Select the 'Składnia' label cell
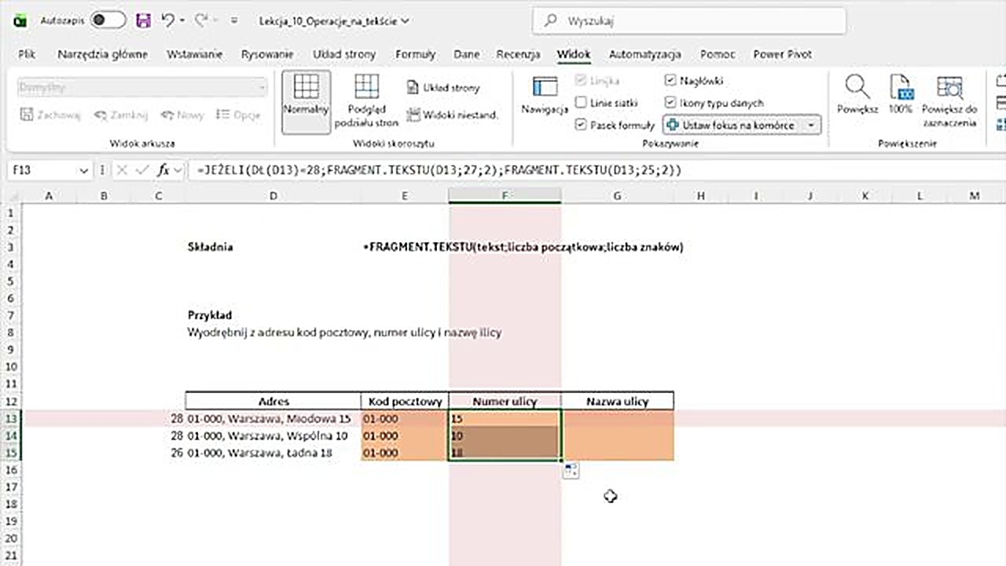 coord(273,247)
